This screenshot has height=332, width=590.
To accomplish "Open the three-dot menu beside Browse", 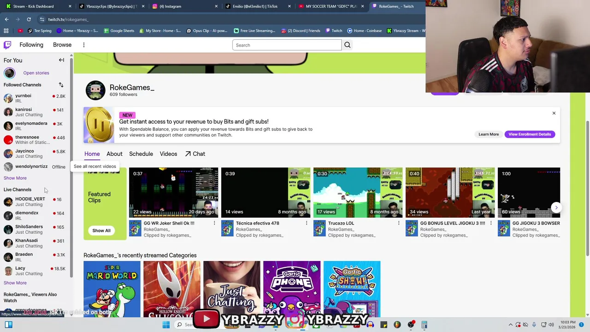I will pyautogui.click(x=84, y=45).
